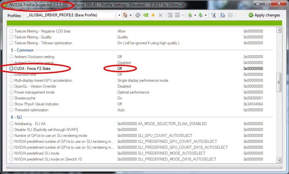Apply changes to the profile
Viewport: 289px width, 174px height.
(x=264, y=15)
